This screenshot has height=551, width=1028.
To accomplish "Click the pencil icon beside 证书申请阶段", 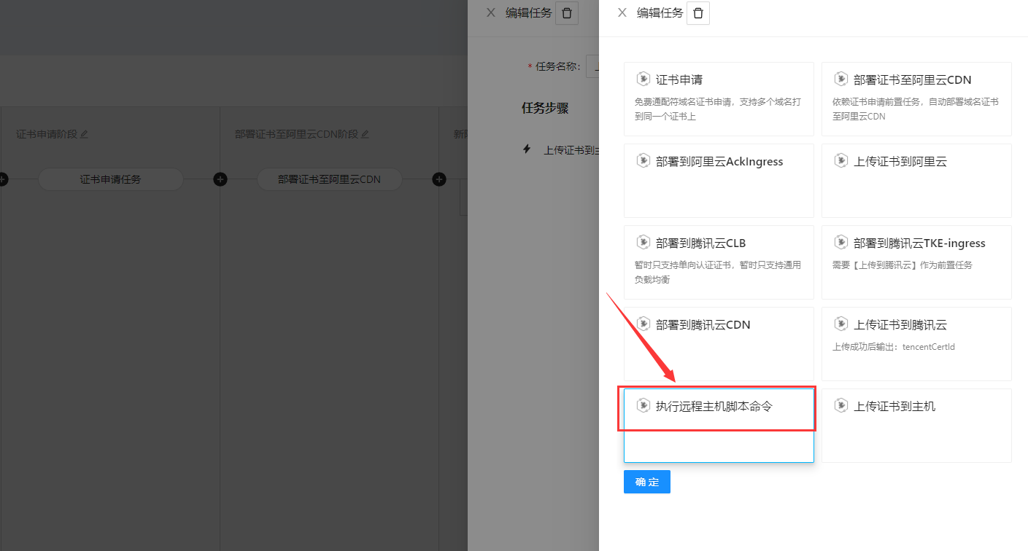I will coord(84,134).
